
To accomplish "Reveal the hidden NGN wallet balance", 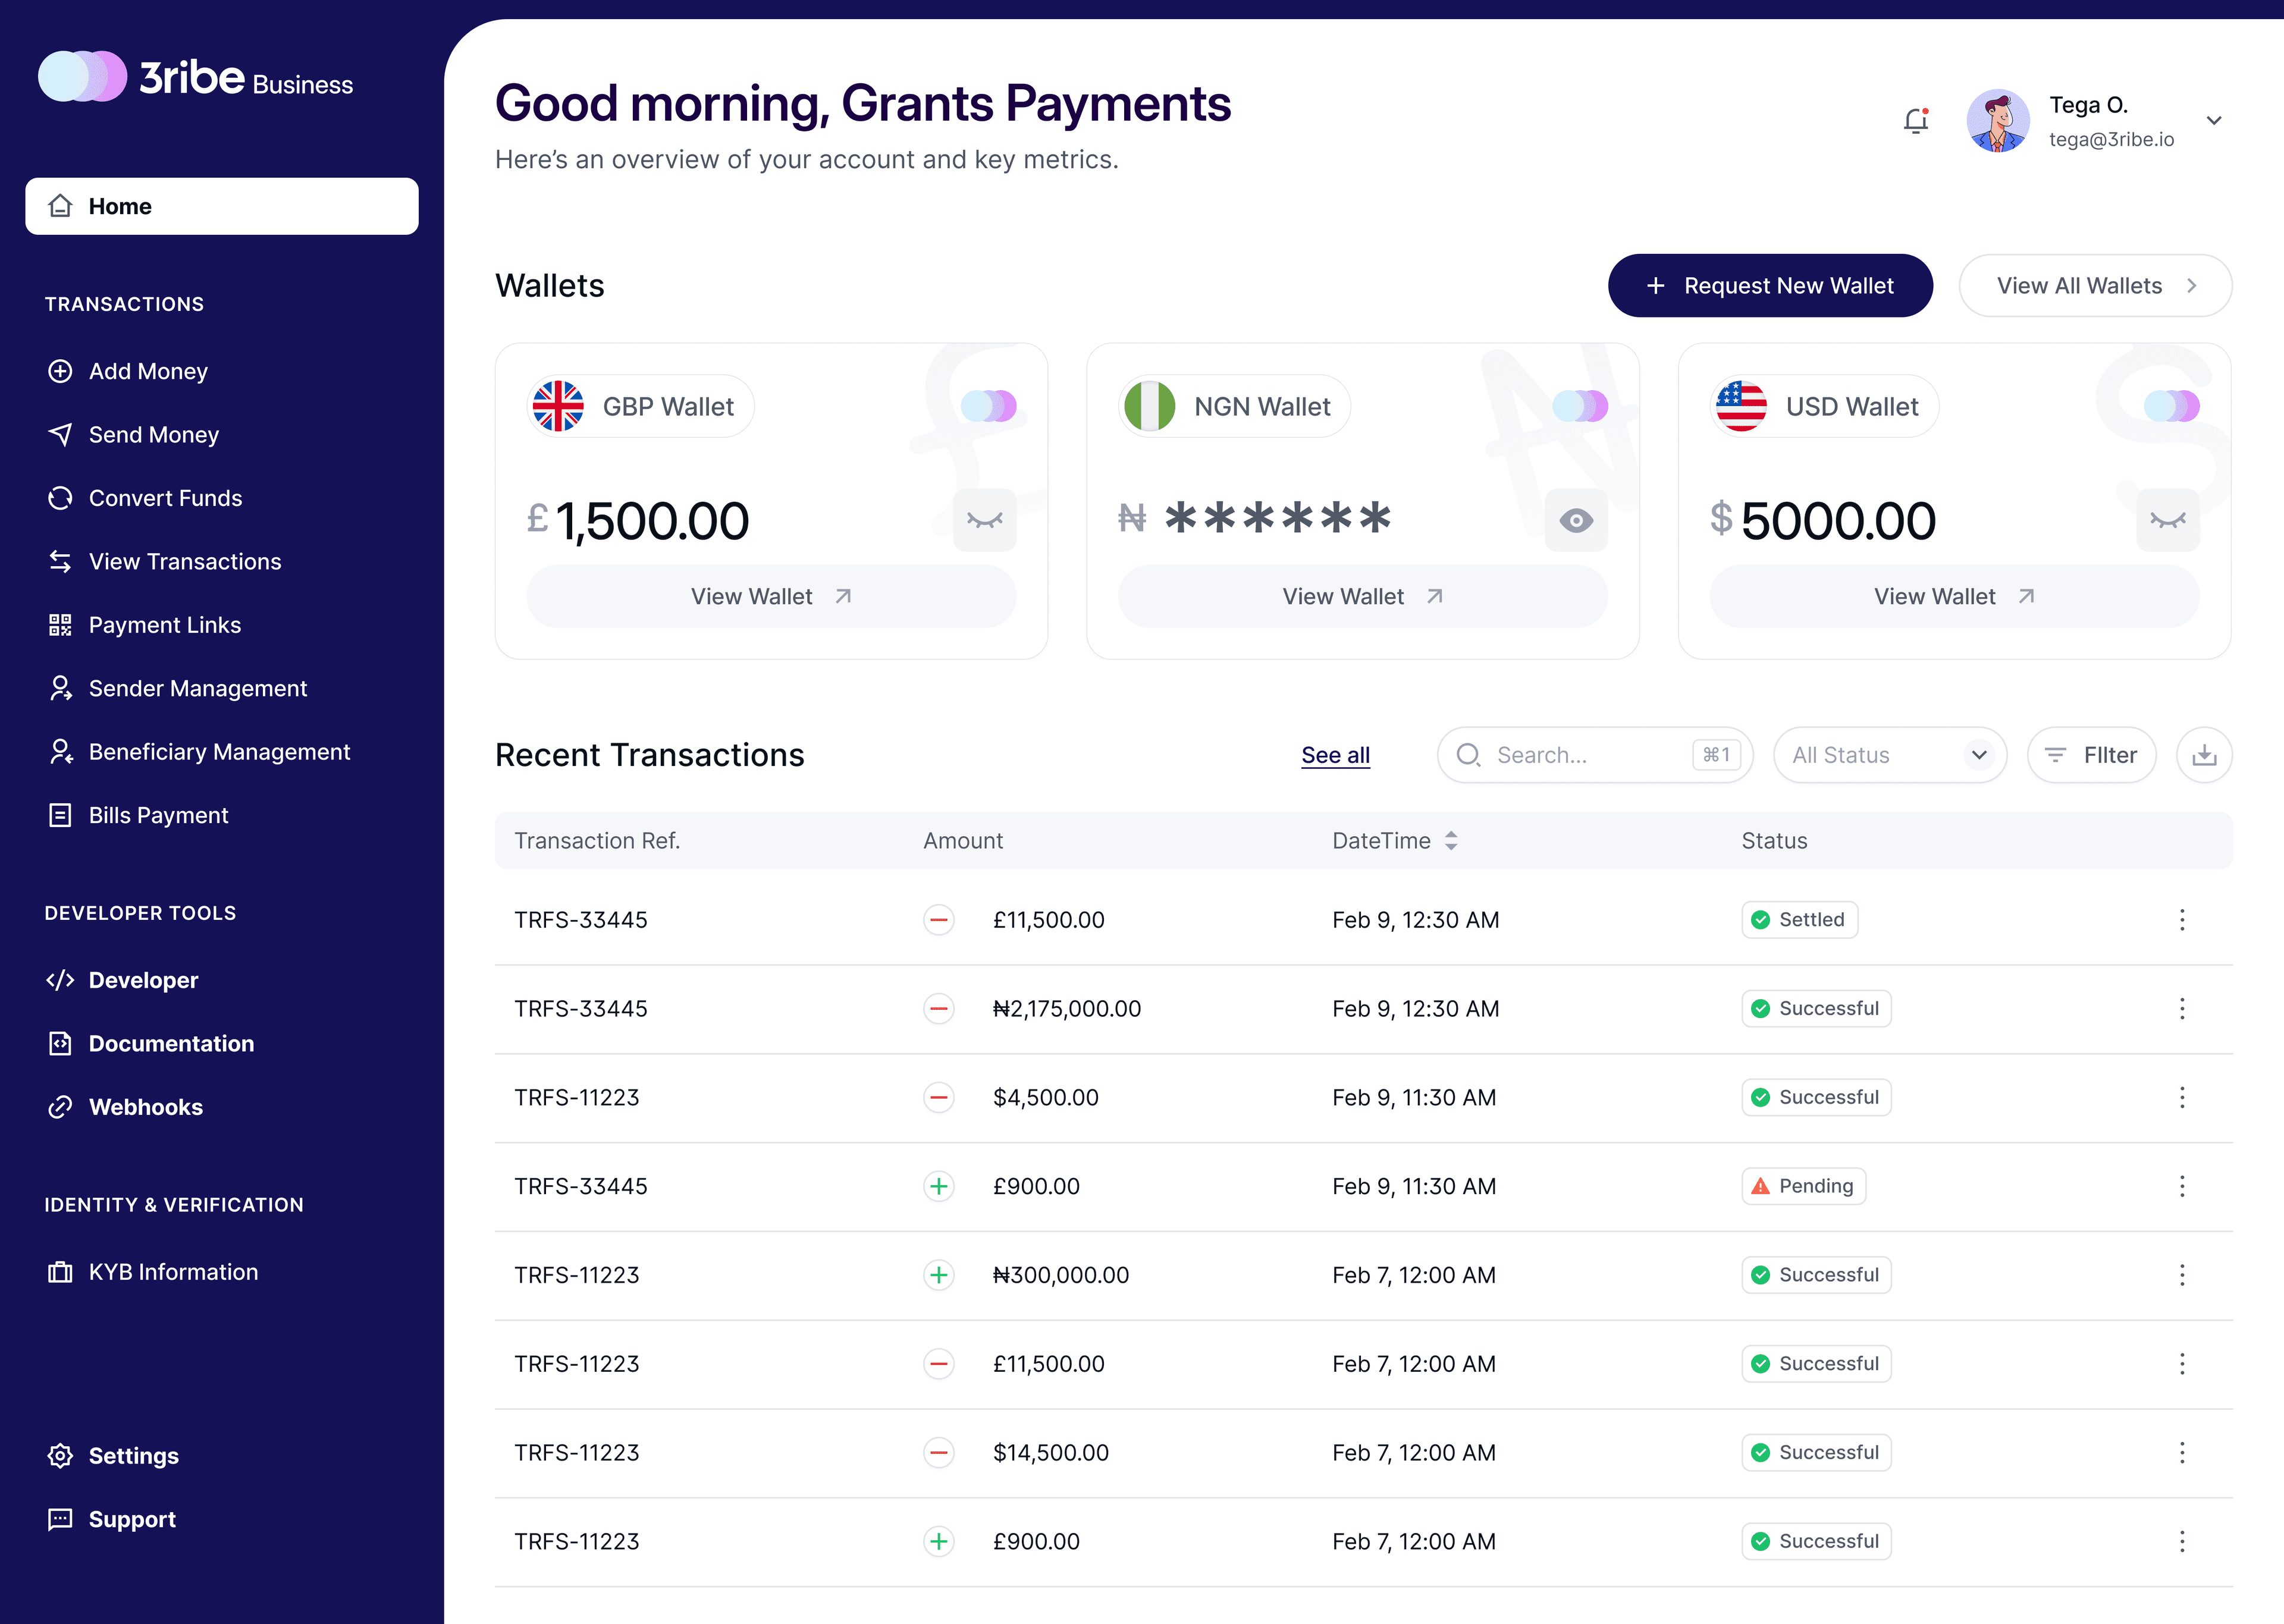I will point(1576,520).
